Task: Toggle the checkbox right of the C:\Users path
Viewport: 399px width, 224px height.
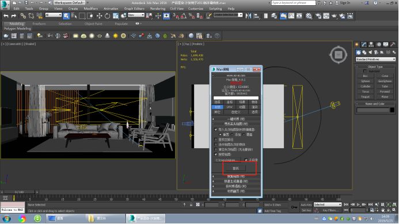Action: click(246, 160)
